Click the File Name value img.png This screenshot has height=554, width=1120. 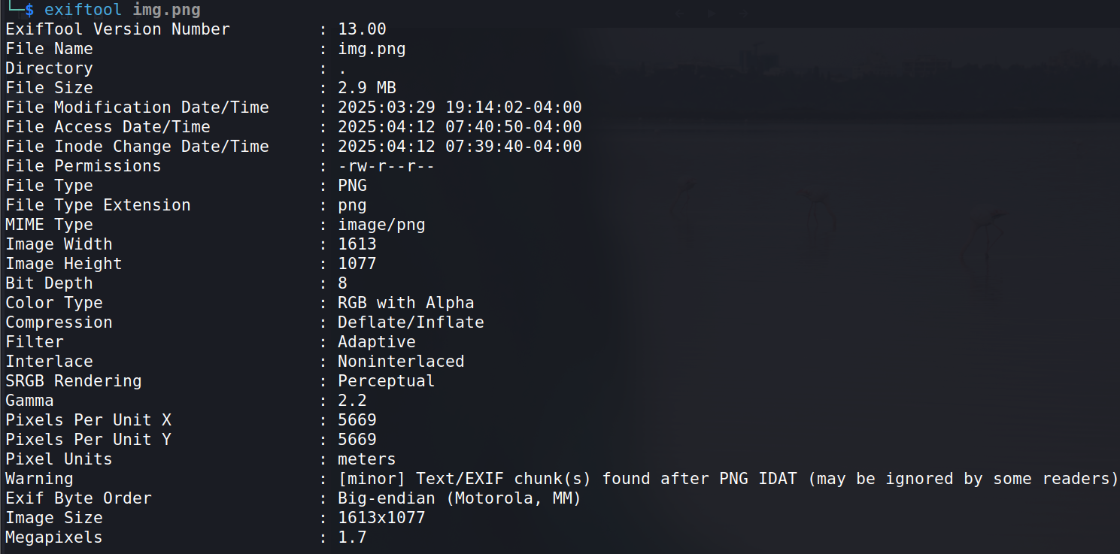coord(372,49)
